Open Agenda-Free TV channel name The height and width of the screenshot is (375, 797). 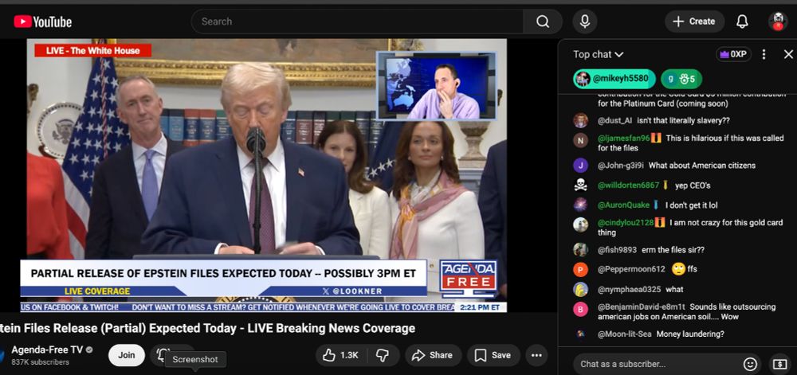(47, 350)
